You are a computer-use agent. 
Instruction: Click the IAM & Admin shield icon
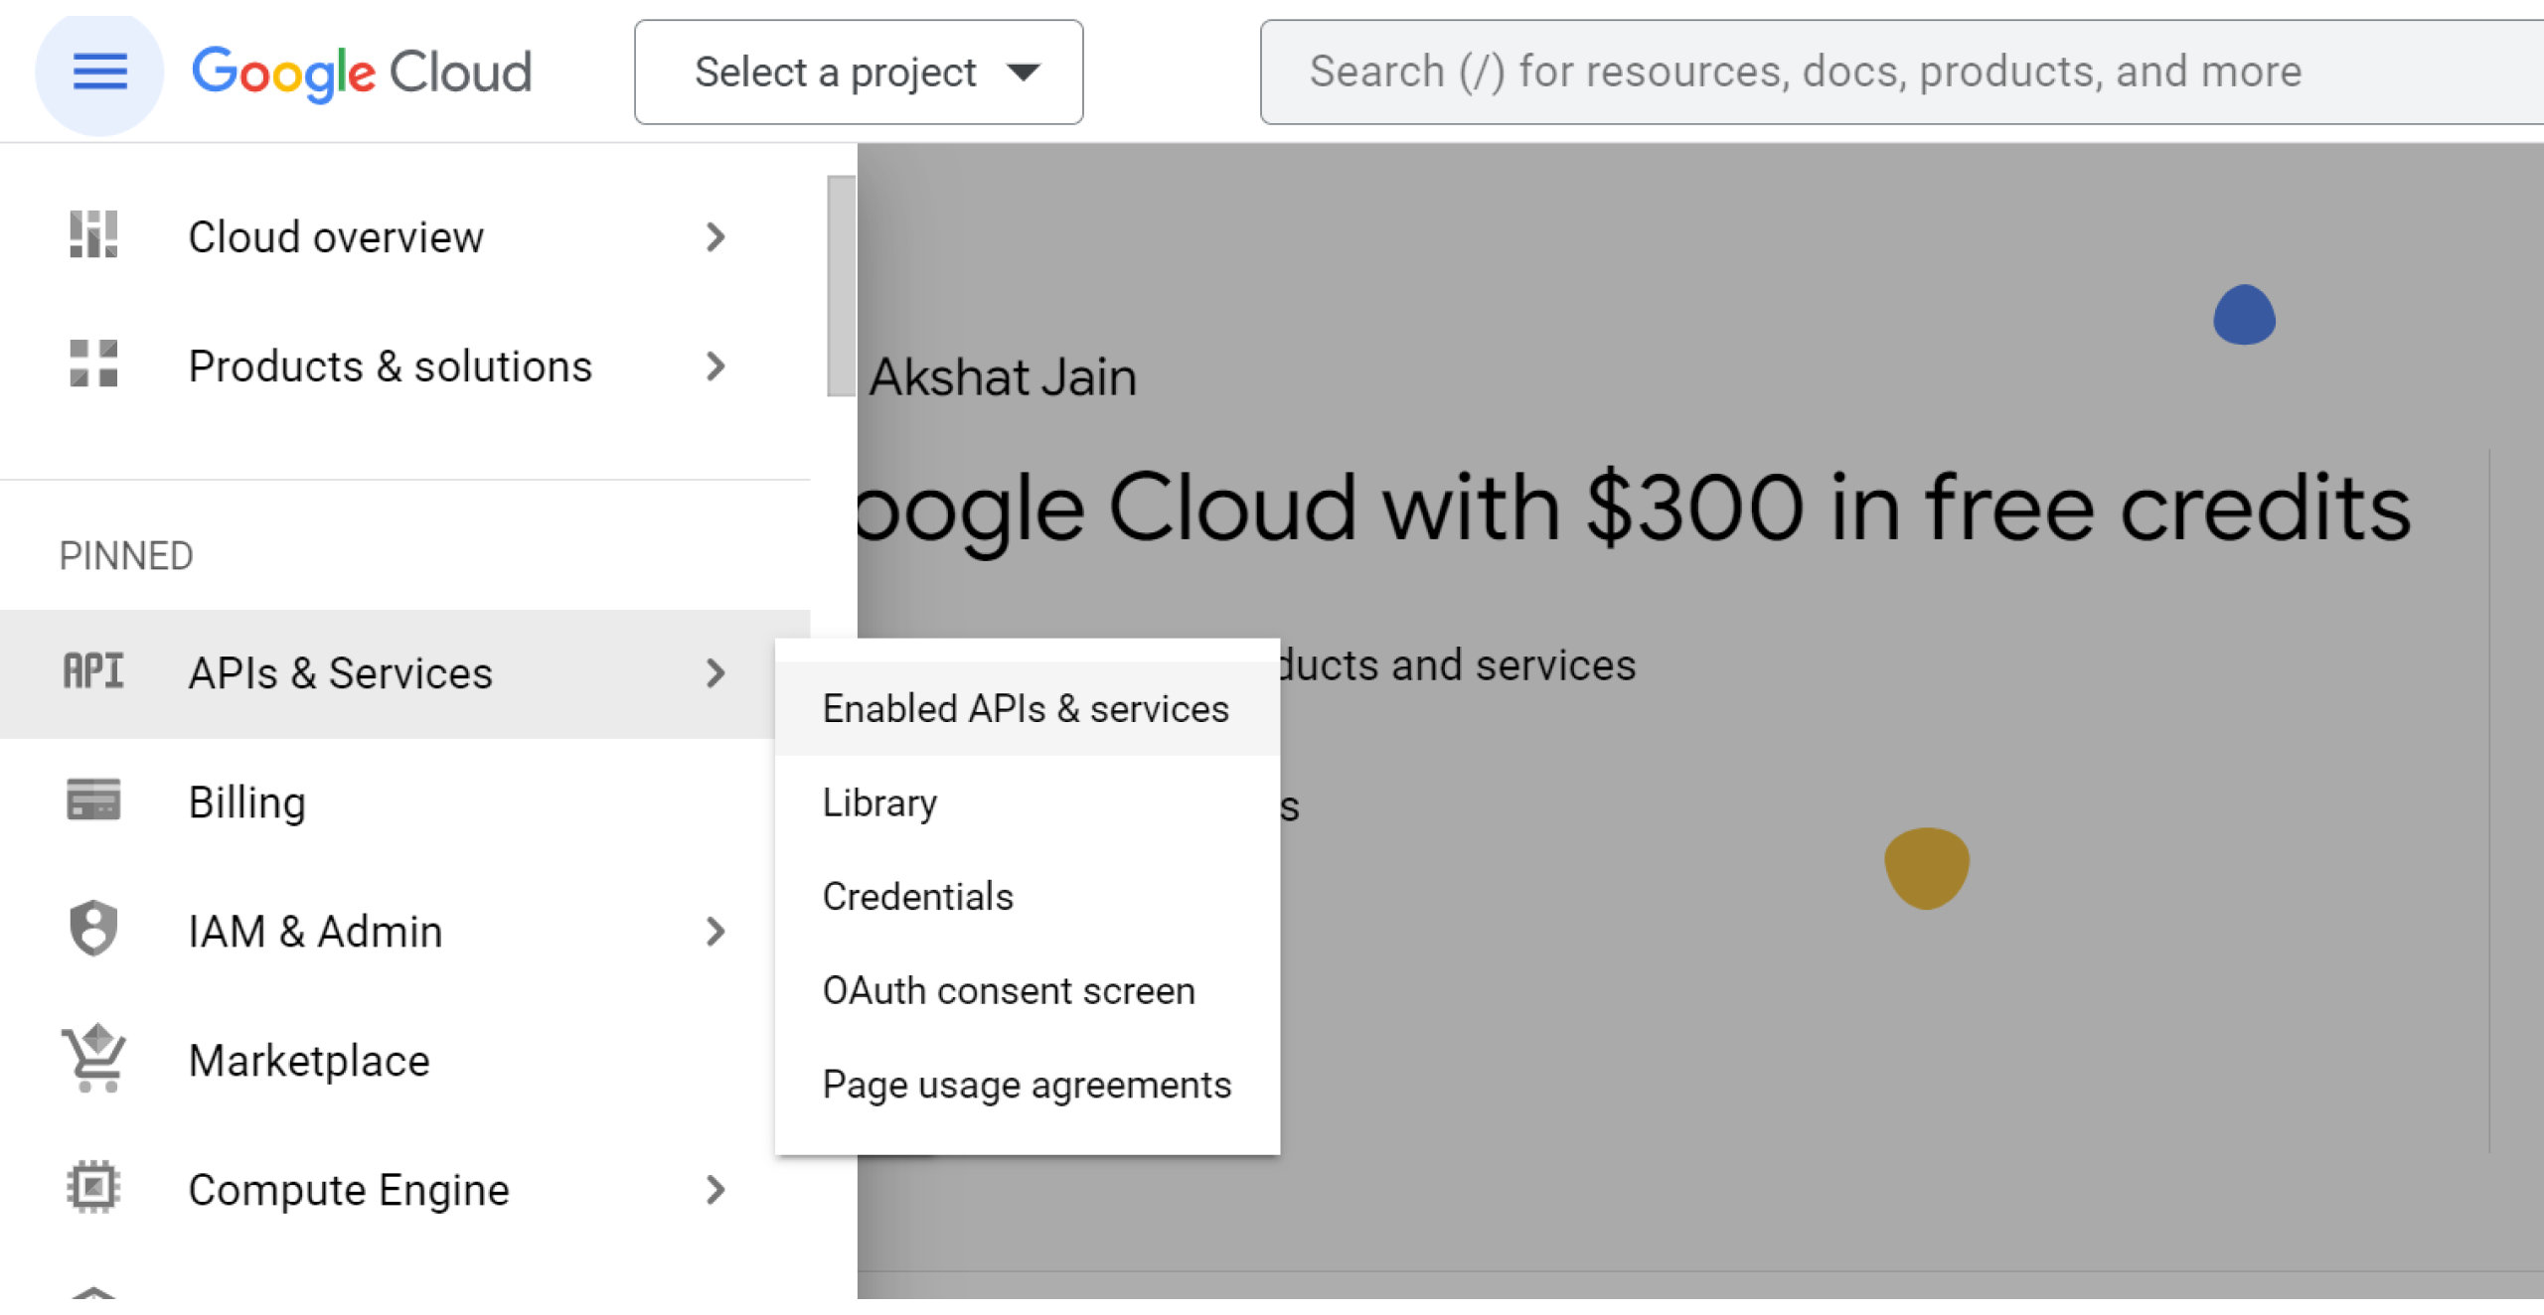[x=93, y=930]
